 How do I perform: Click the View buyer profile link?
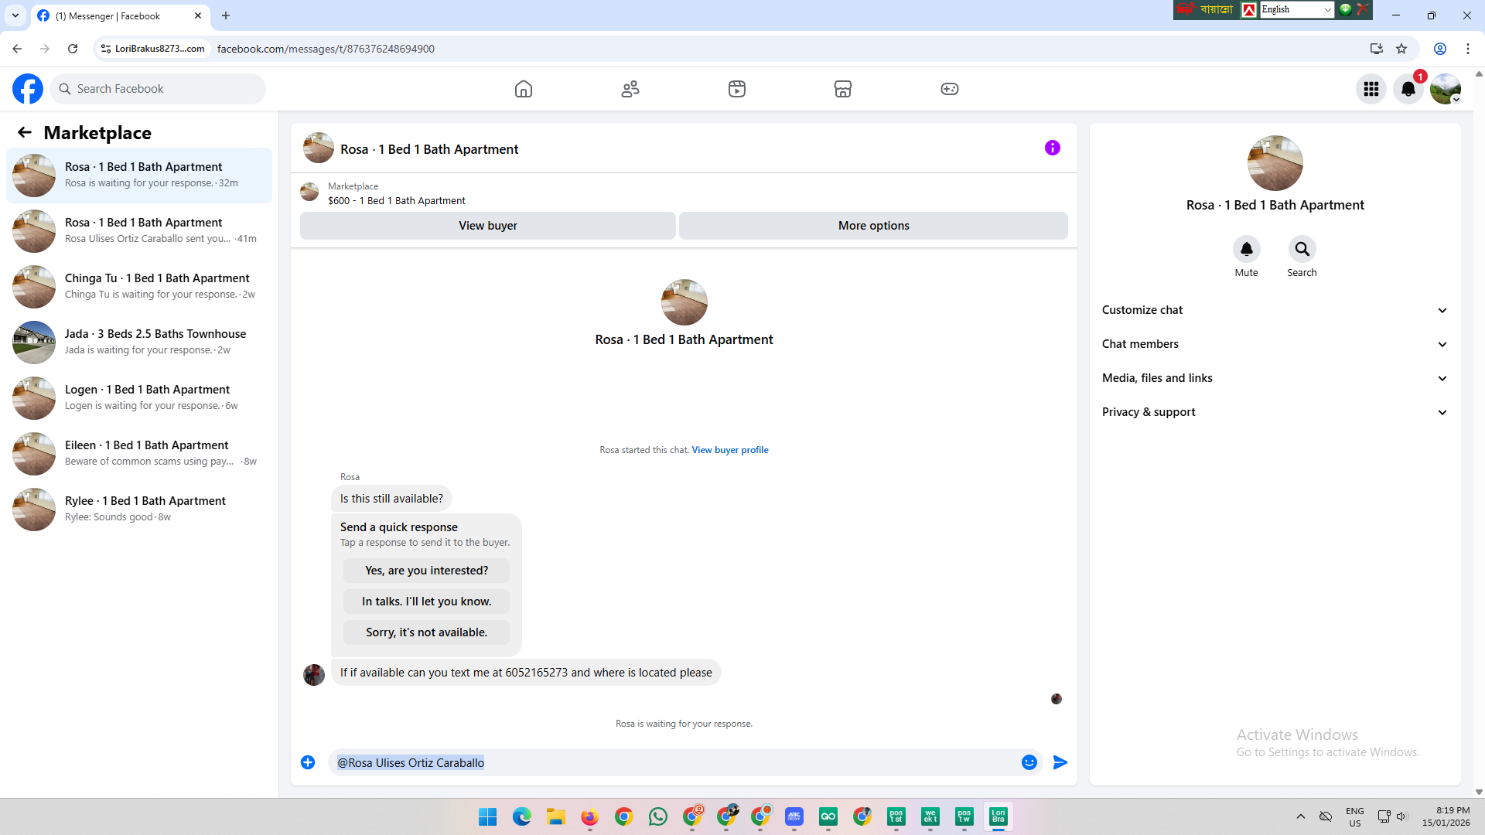(x=729, y=450)
